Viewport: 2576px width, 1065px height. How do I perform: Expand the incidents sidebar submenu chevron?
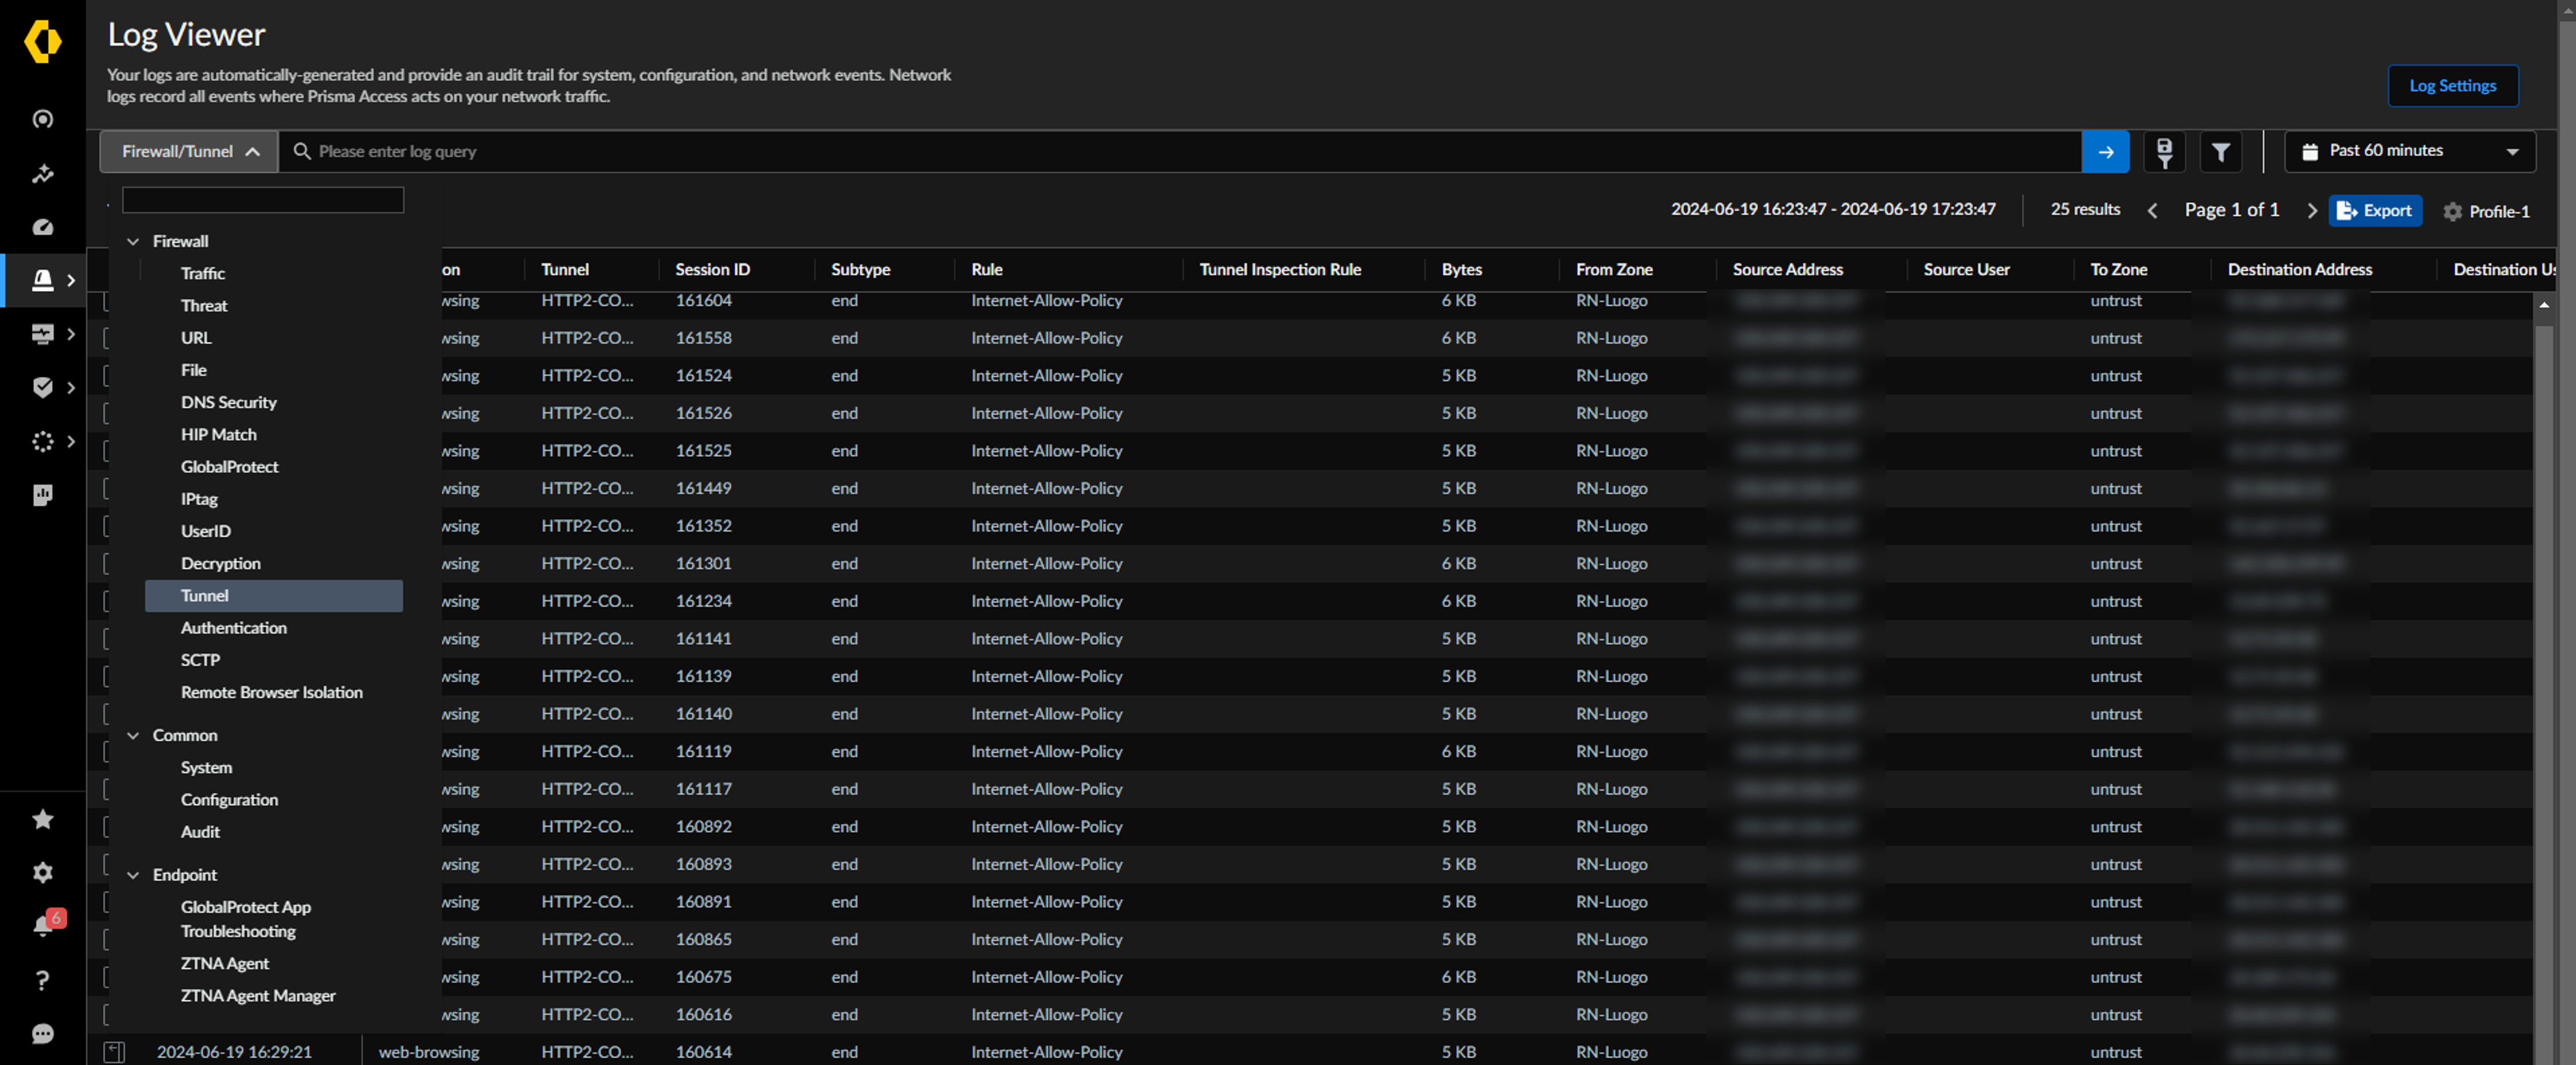click(x=71, y=281)
